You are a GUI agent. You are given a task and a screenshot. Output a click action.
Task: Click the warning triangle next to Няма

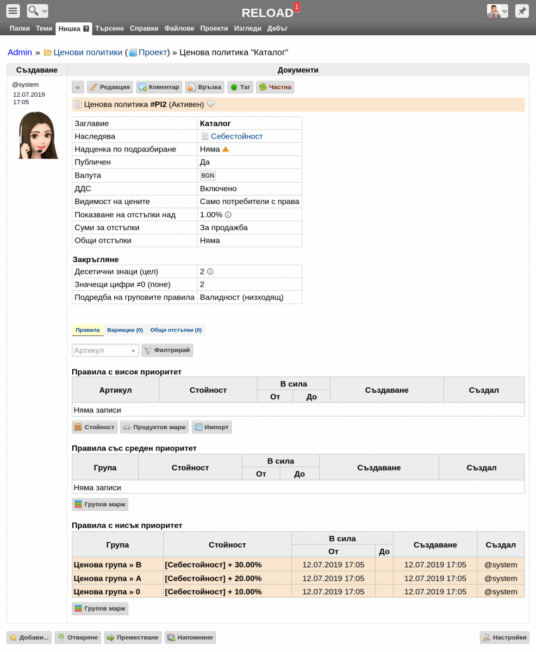(x=226, y=149)
